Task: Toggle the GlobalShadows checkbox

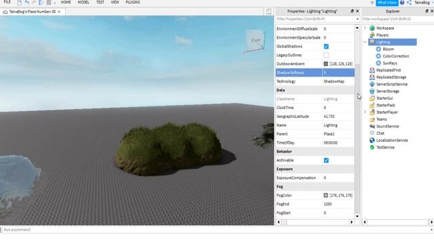Action: point(326,47)
